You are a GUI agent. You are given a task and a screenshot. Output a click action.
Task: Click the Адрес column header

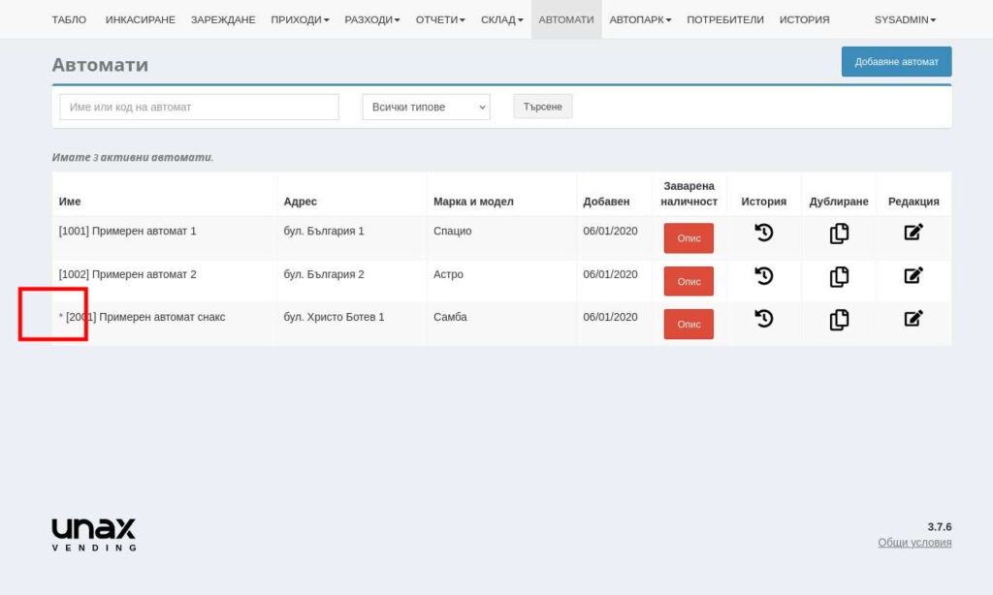click(x=301, y=202)
